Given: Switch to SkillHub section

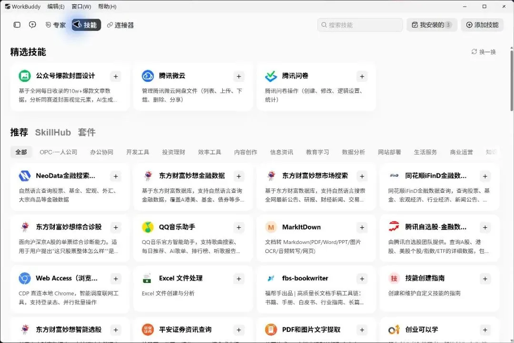Looking at the screenshot, I should (53, 132).
